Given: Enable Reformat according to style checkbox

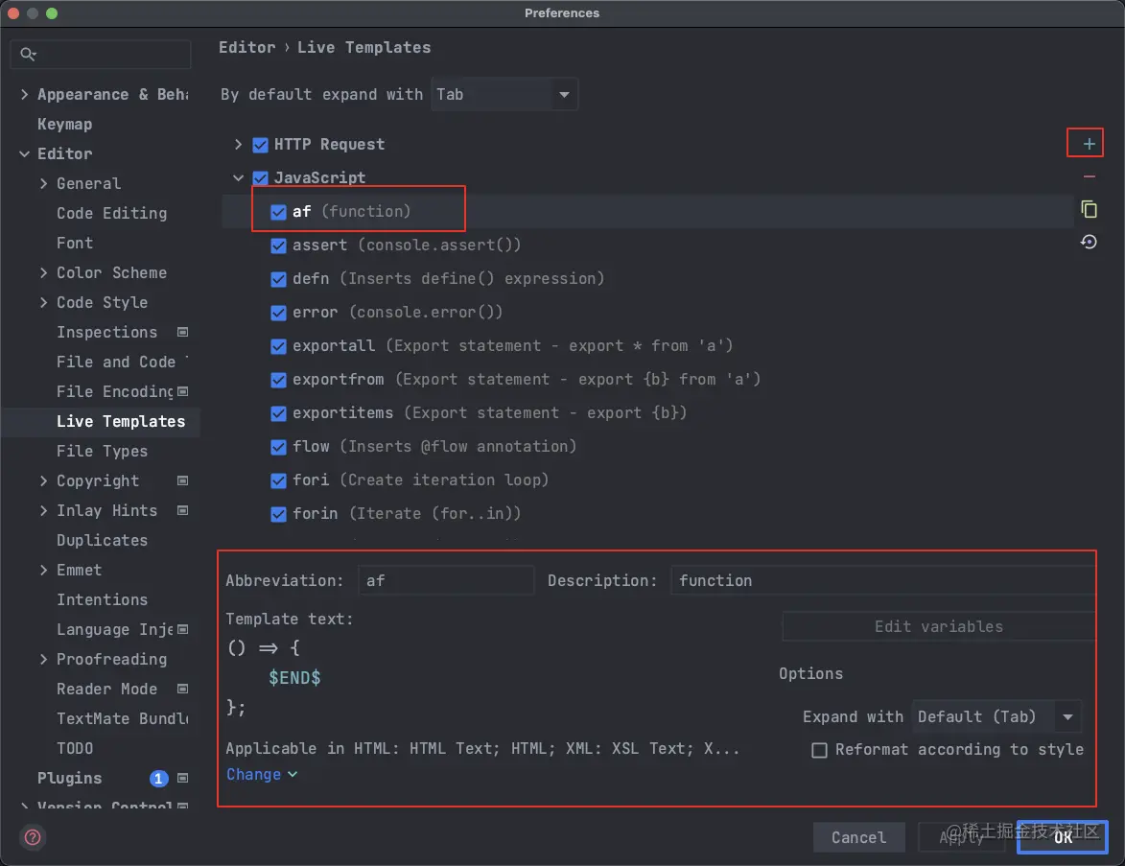Looking at the screenshot, I should [x=819, y=750].
